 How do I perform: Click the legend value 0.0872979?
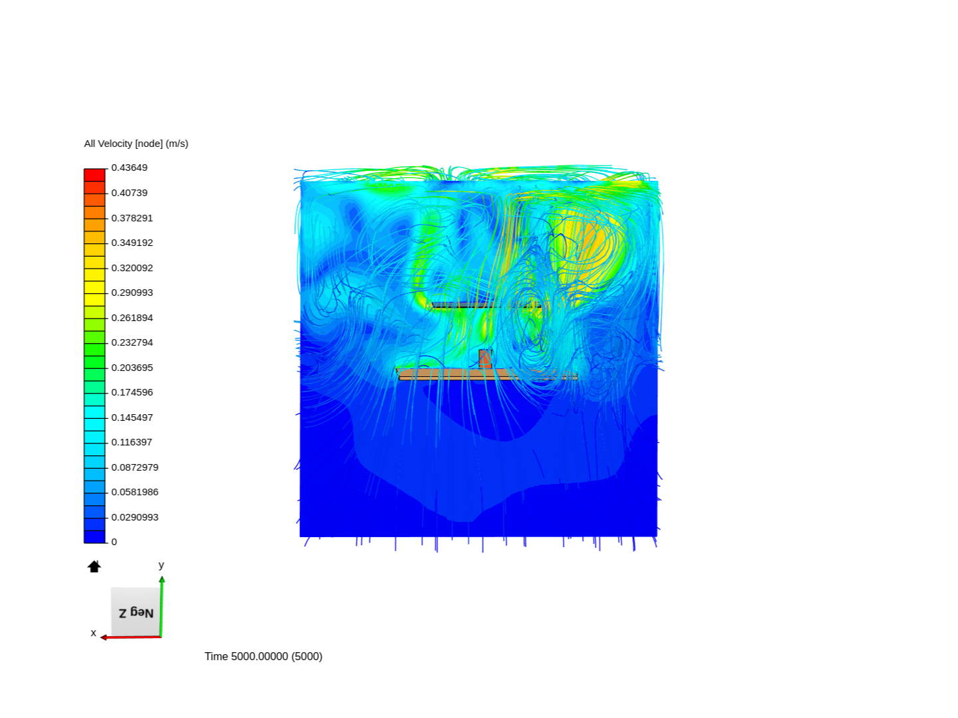click(x=135, y=467)
